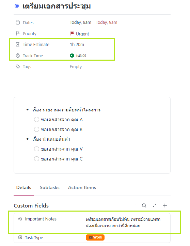Click the blue task status circle icon
This screenshot has height=246, width=190.
pos(17,6)
